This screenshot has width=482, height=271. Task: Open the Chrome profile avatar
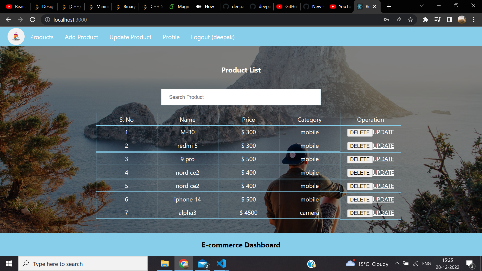462,20
